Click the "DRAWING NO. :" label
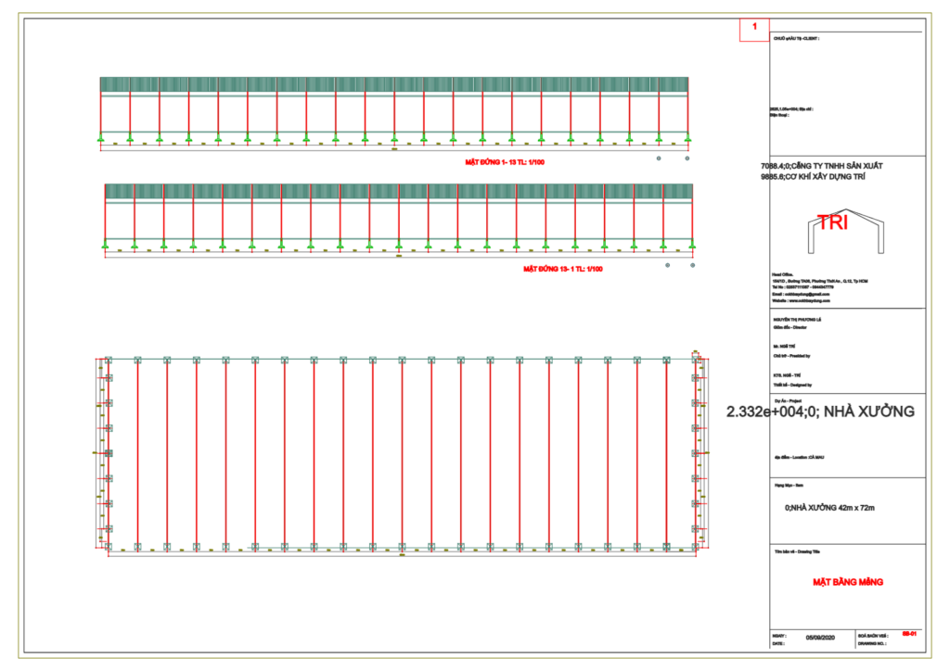The width and height of the screenshot is (950, 671). (x=872, y=644)
